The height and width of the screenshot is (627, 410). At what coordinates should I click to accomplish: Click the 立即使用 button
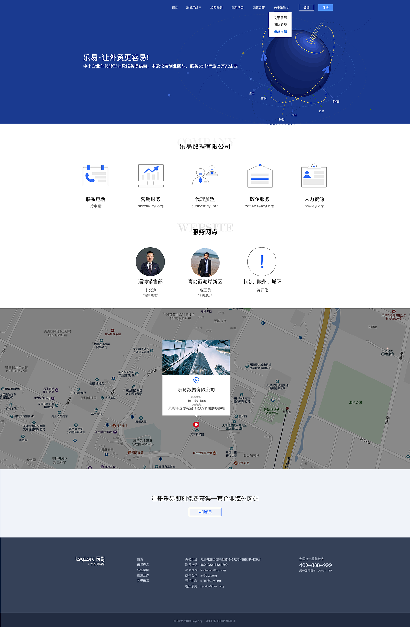pos(205,512)
